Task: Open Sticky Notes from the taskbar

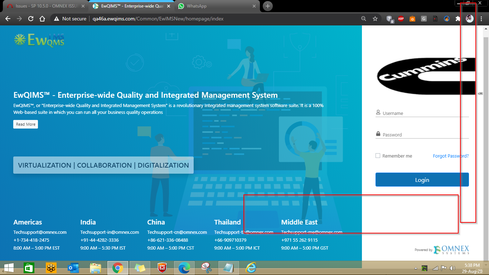Action: coord(140,267)
